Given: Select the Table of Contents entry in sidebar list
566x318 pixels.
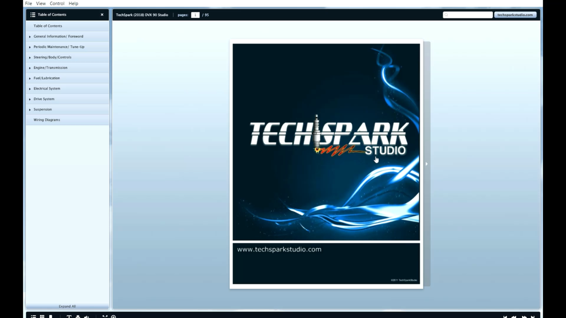Looking at the screenshot, I should 67,26.
